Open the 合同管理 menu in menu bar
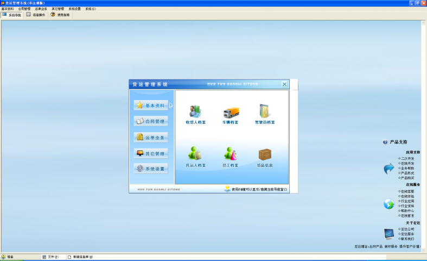 coord(24,9)
